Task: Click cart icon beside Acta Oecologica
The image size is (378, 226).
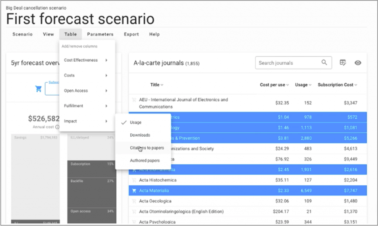Action: [x=134, y=201]
